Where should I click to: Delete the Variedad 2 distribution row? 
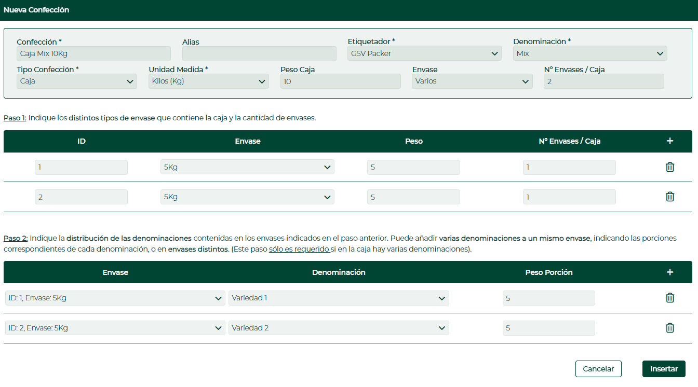(670, 328)
